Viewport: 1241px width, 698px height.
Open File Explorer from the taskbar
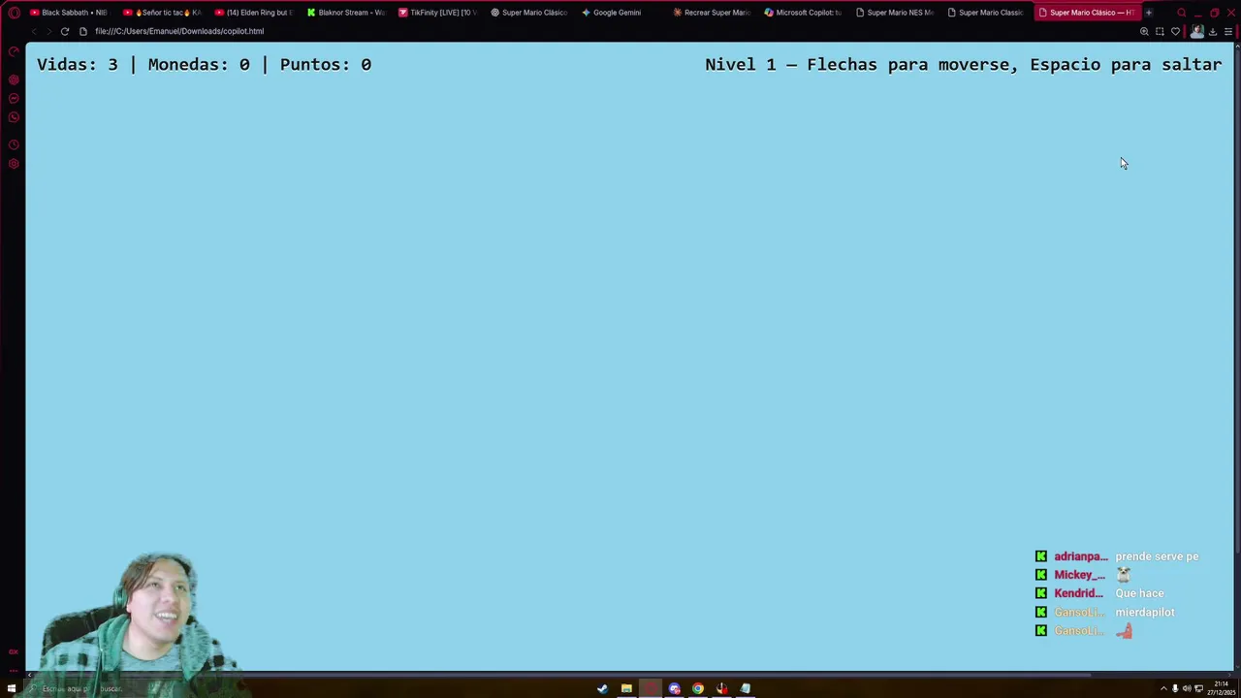(x=626, y=688)
